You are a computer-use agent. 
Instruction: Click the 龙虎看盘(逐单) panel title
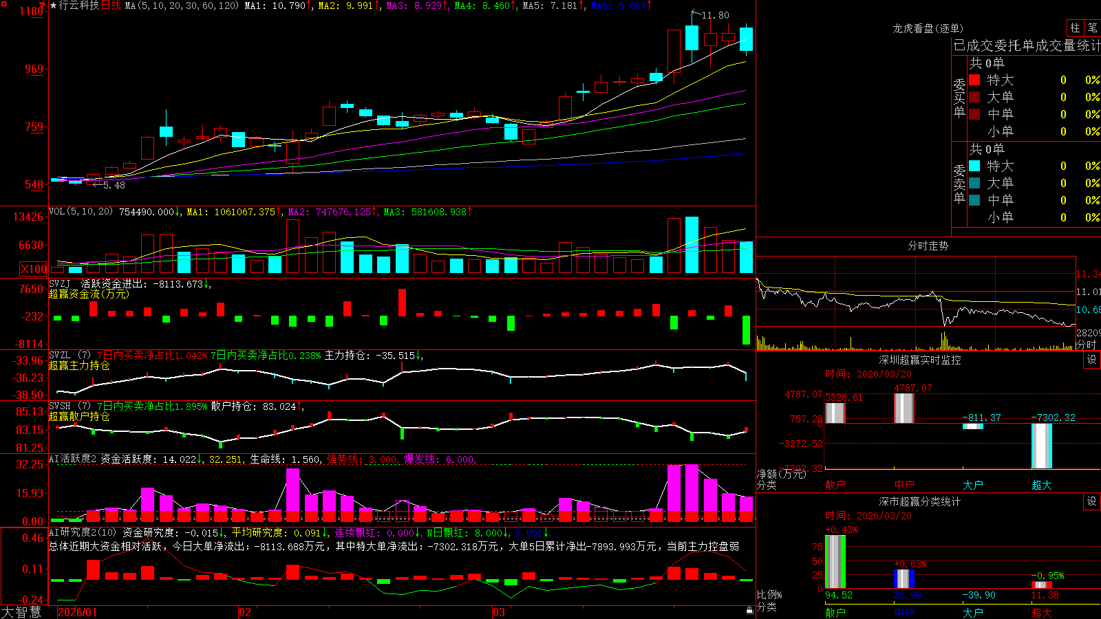(x=928, y=28)
